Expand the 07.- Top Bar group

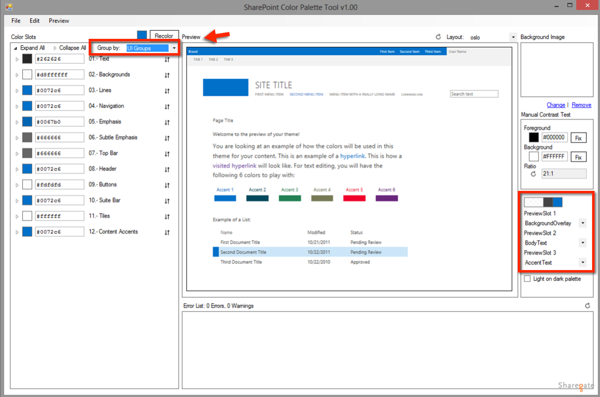[17, 154]
